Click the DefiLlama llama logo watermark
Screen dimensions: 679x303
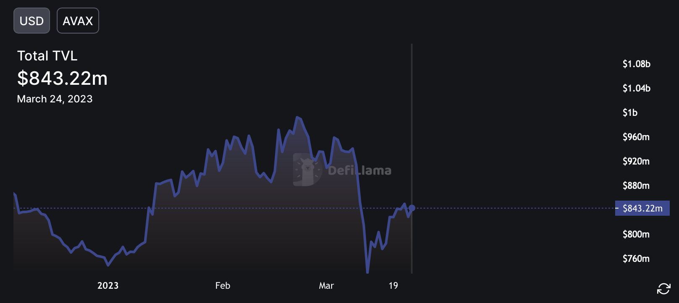click(x=307, y=170)
